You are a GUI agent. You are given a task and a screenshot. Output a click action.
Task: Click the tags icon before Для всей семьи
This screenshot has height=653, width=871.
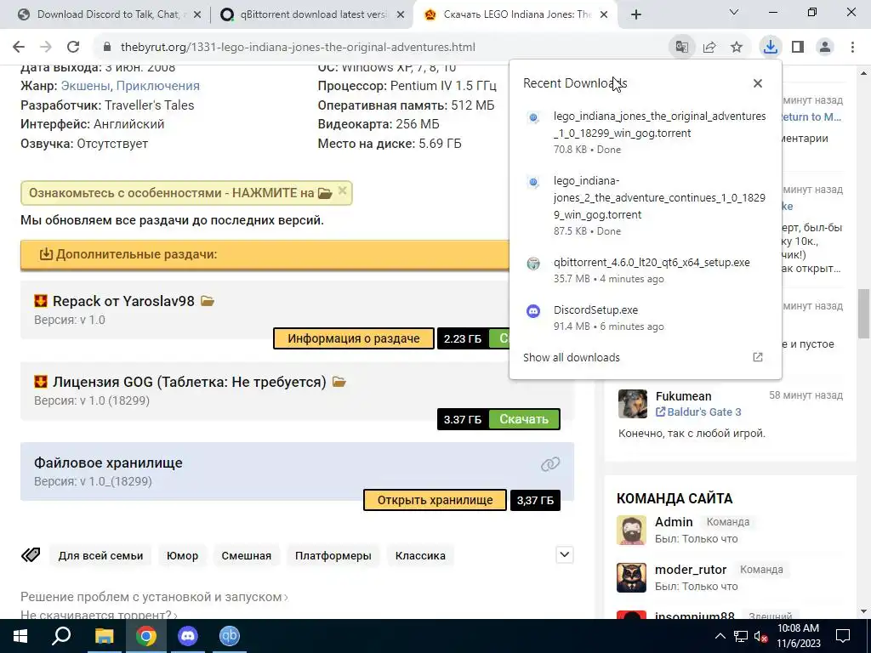pyautogui.click(x=31, y=554)
